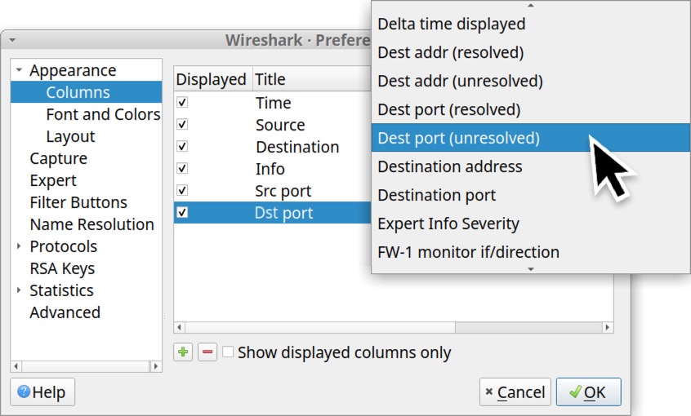This screenshot has height=416, width=691.
Task: Click the columns table horizontal scrollbar thumb
Action: (320, 327)
